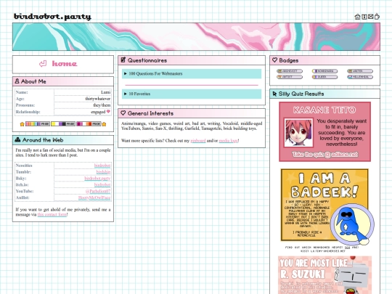Click the Millennial badge

(360, 77)
